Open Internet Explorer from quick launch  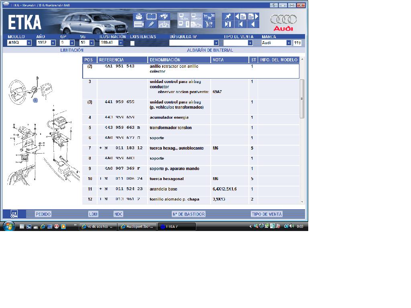(43, 227)
